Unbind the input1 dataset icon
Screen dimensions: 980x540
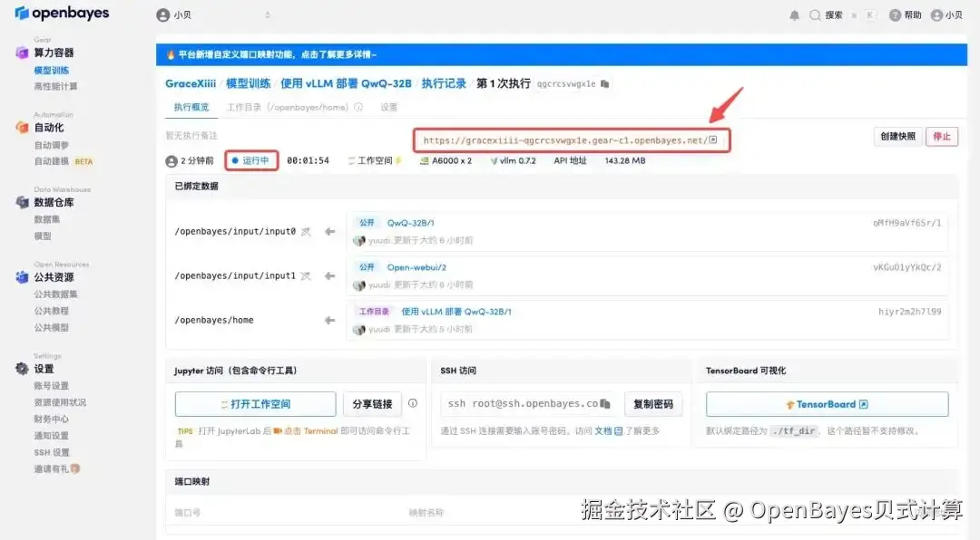306,276
